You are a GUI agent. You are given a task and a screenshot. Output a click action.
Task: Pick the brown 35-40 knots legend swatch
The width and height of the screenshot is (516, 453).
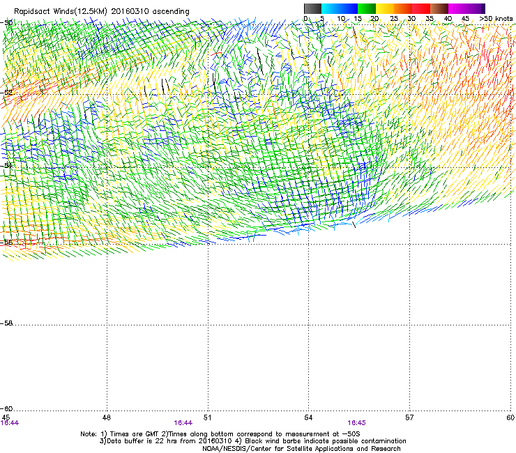[439, 8]
